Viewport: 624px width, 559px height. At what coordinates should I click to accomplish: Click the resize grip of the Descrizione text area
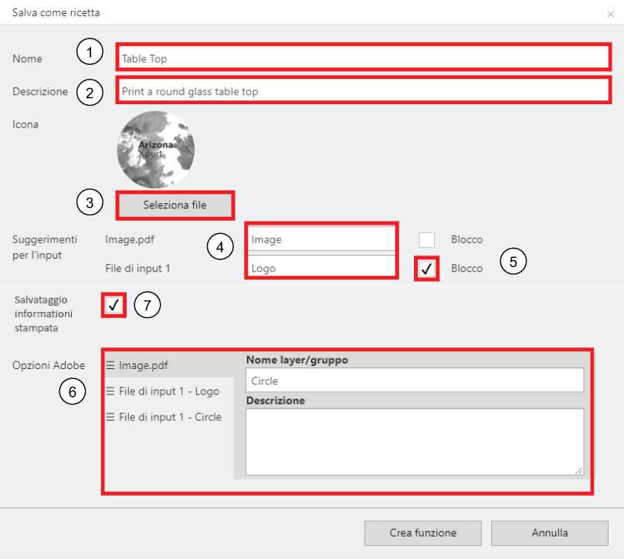[578, 471]
